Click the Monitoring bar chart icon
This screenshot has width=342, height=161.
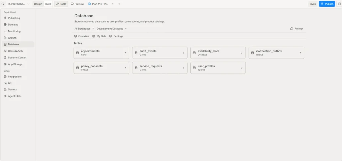[5, 31]
